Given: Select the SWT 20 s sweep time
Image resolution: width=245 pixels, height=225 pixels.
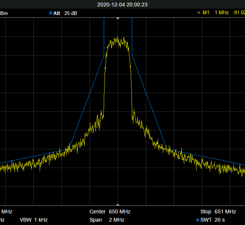Looking at the screenshot, I should (212, 220).
